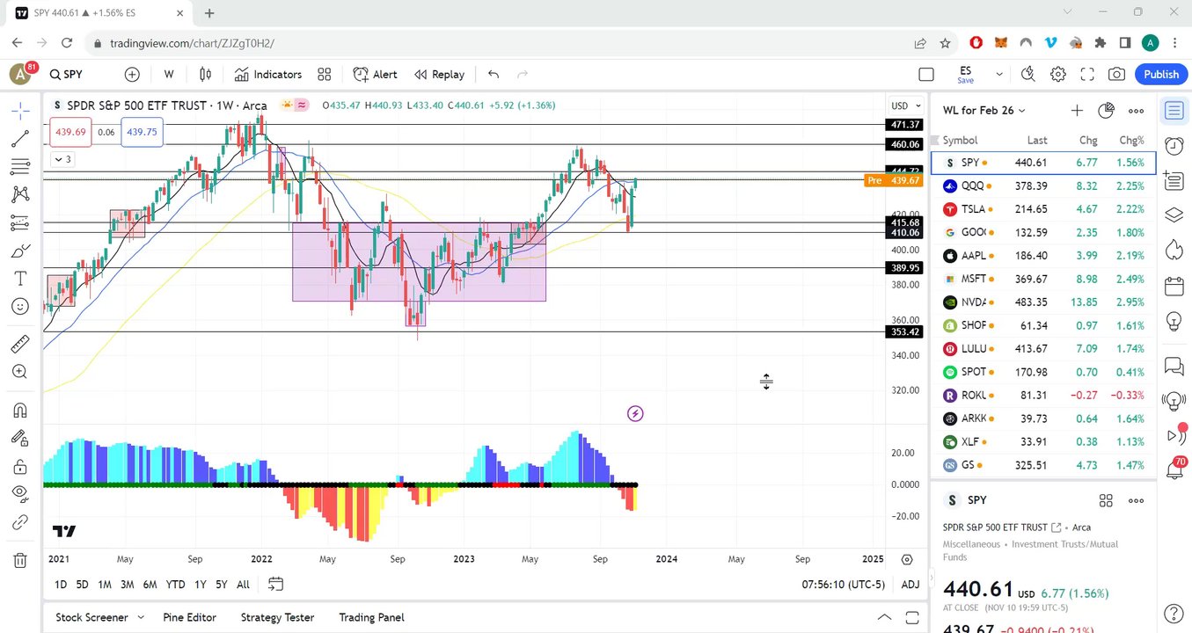Collapse the indicator legend showing 3

point(62,159)
